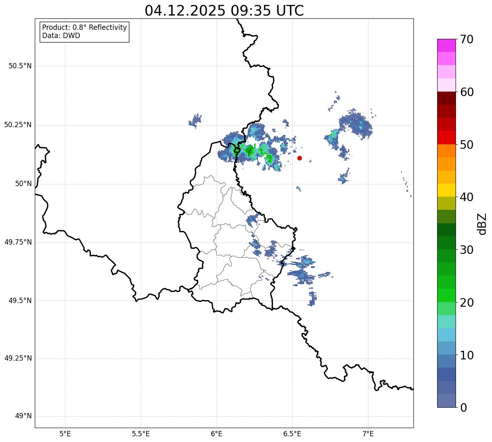The image size is (492, 442).
Task: Click the 50.25°N latitude label
Action: pos(18,125)
